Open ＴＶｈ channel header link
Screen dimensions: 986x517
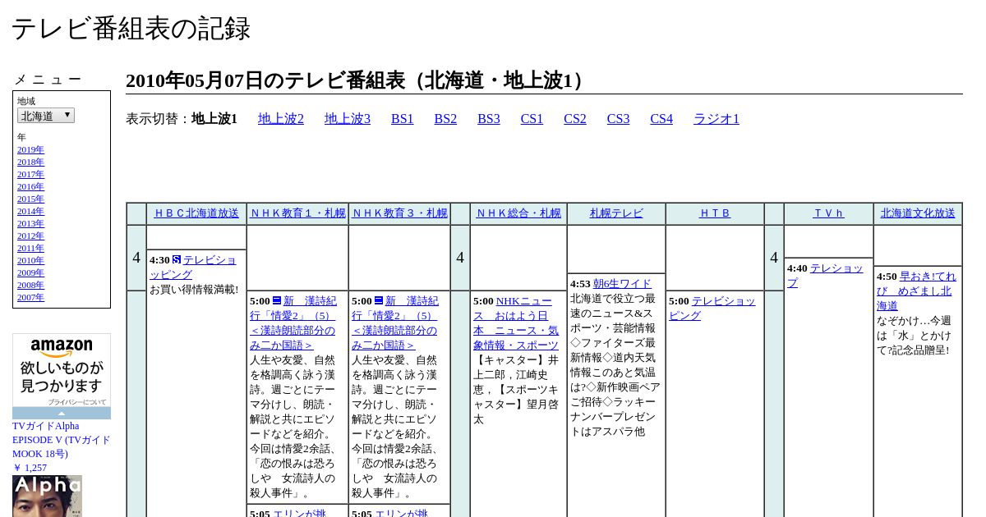point(828,213)
